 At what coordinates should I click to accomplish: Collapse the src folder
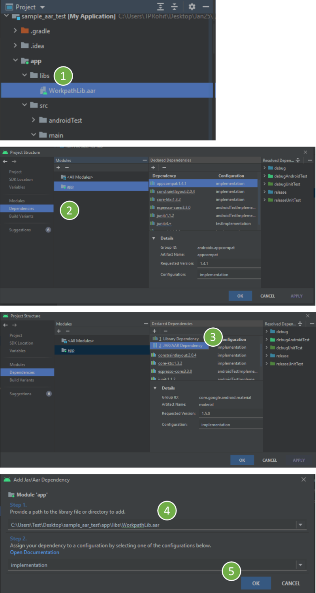point(24,106)
